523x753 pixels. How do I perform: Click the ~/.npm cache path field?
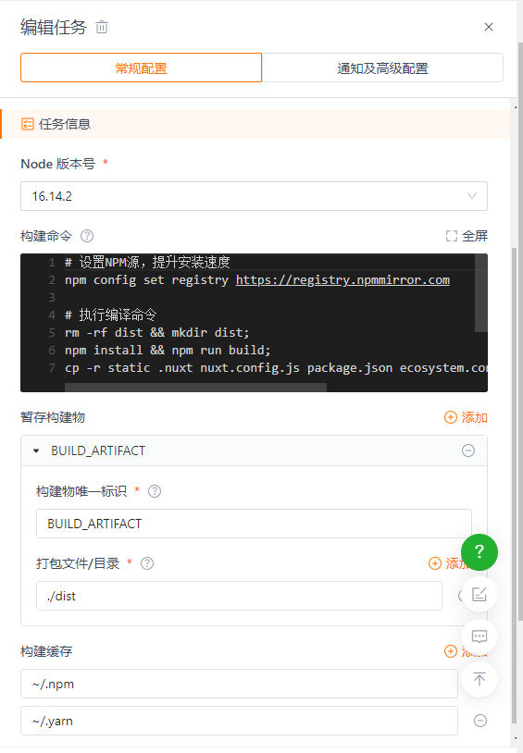239,684
